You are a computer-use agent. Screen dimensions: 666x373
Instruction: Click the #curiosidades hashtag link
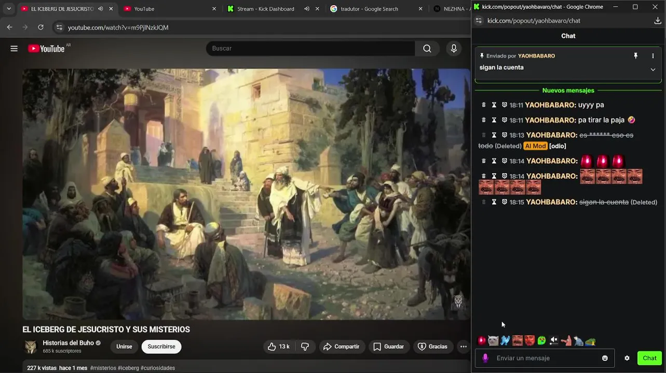point(158,368)
